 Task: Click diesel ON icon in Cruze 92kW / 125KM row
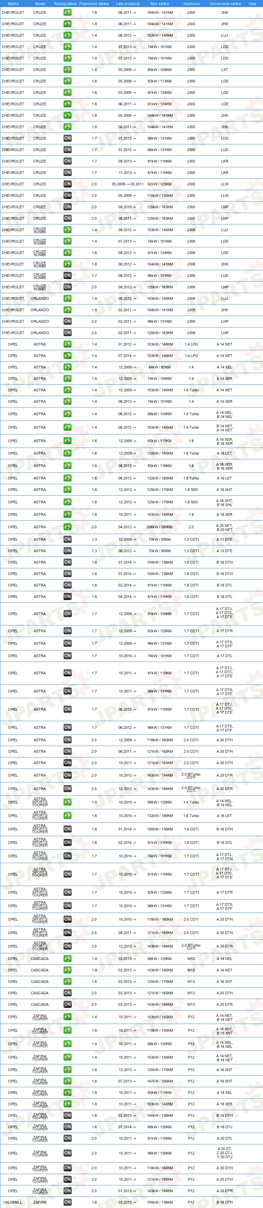tap(68, 184)
